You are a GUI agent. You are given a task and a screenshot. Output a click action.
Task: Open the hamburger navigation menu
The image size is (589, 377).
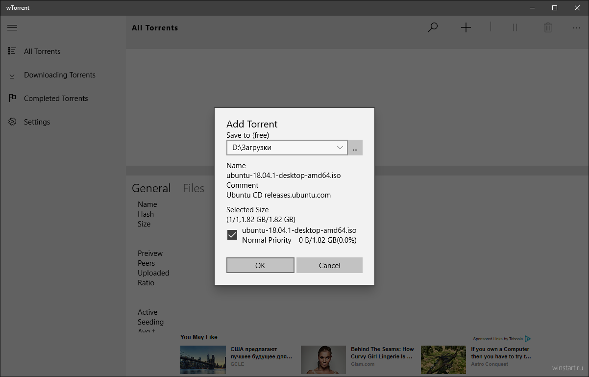(12, 28)
